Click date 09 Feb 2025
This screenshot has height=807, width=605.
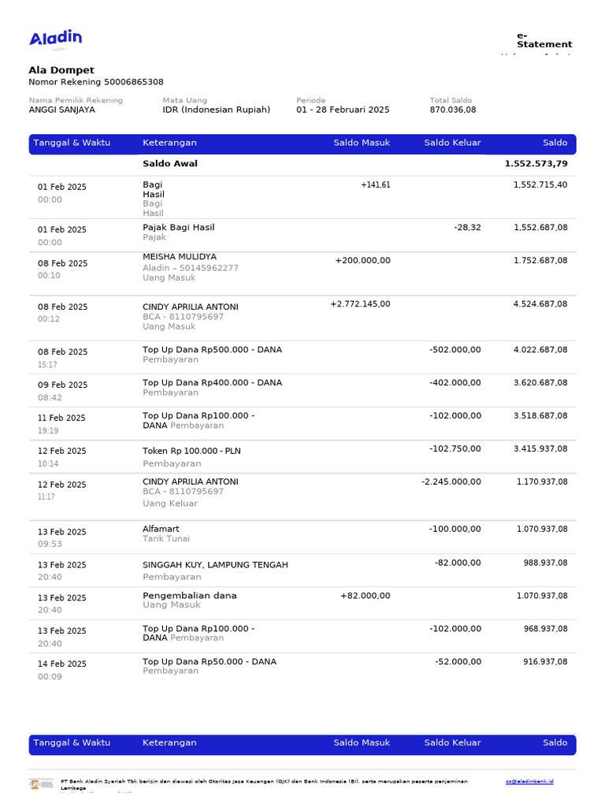tap(62, 385)
